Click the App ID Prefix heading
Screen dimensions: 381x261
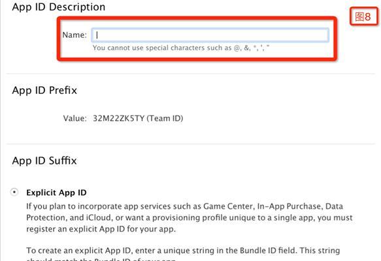pos(44,90)
